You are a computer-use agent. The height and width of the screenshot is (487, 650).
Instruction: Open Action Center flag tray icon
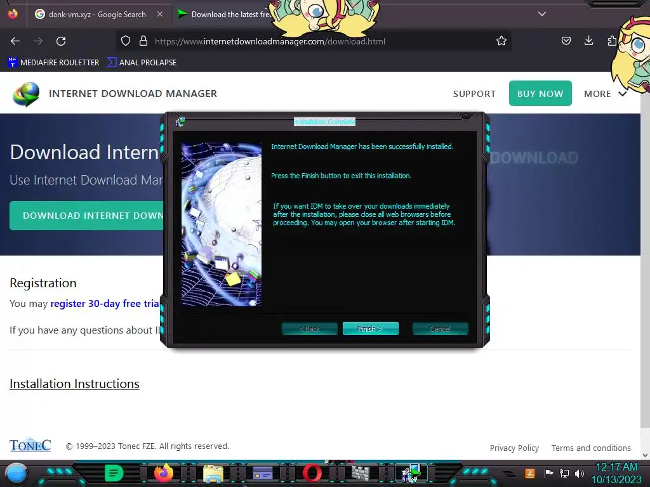click(548, 473)
